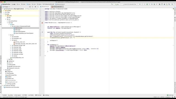Run the app with the play icon
The image size is (176, 99).
(140, 4)
